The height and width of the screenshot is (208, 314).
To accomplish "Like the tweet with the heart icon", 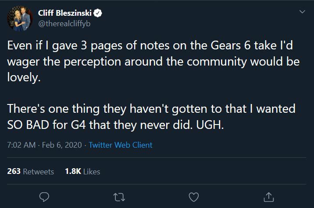I will (193, 197).
